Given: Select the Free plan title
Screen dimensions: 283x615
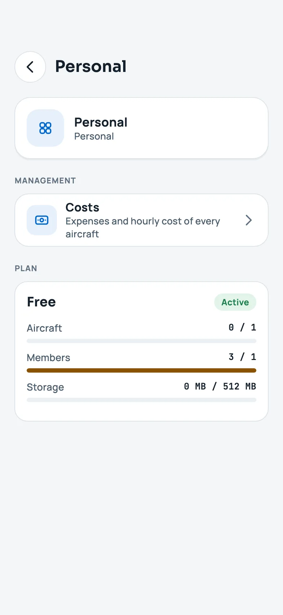Looking at the screenshot, I should click(41, 302).
